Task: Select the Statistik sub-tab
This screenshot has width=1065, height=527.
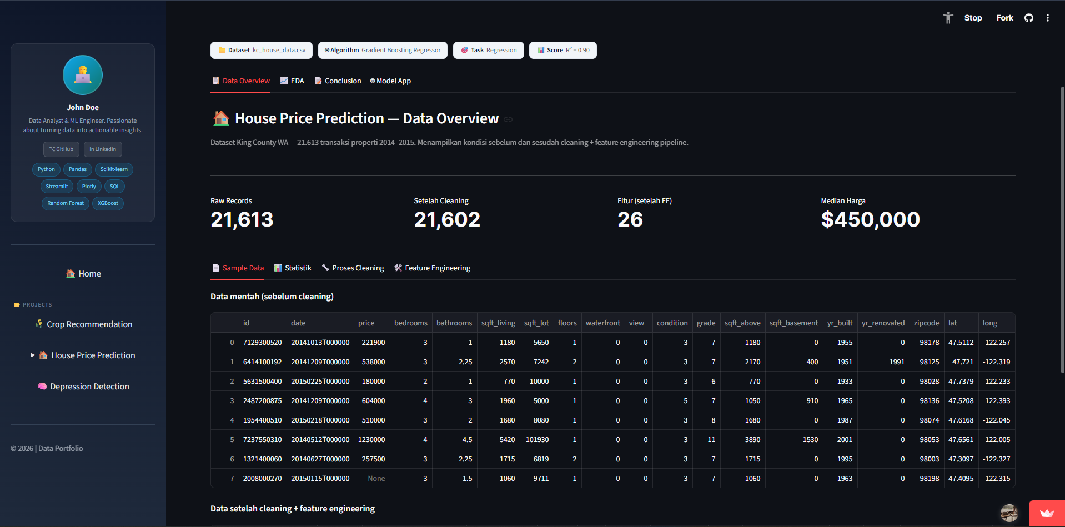Action: click(293, 268)
